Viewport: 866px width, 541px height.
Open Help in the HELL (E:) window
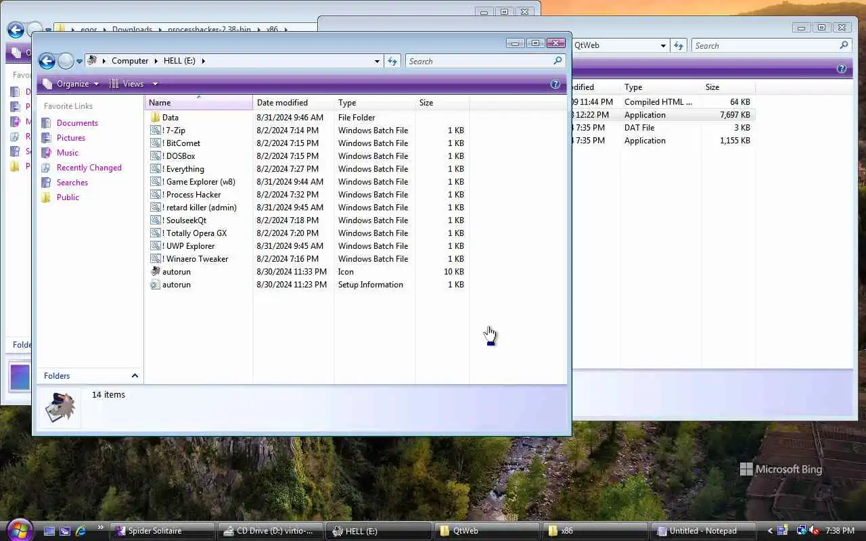[555, 84]
